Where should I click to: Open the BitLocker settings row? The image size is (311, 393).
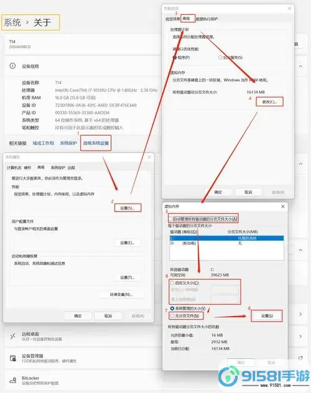click(156, 380)
